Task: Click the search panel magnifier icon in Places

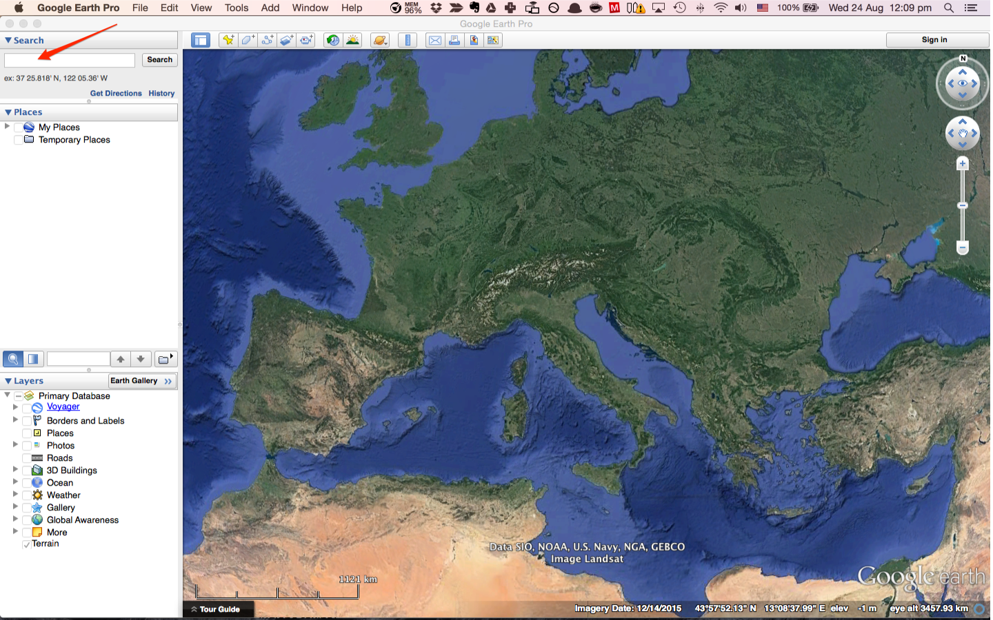Action: (x=12, y=359)
